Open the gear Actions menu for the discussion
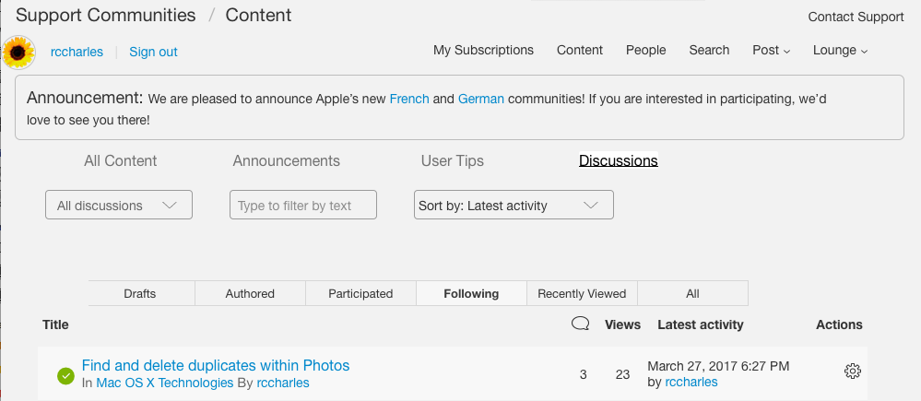The width and height of the screenshot is (921, 401). click(852, 372)
